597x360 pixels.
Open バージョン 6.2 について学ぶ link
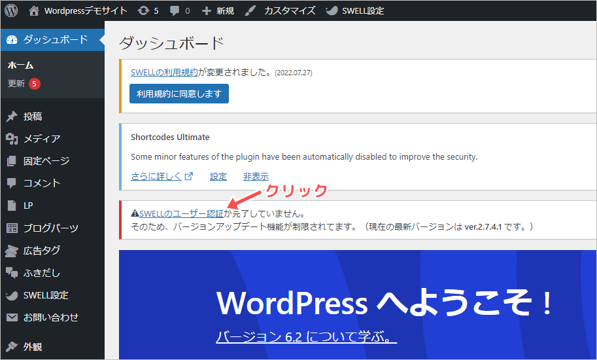point(306,336)
